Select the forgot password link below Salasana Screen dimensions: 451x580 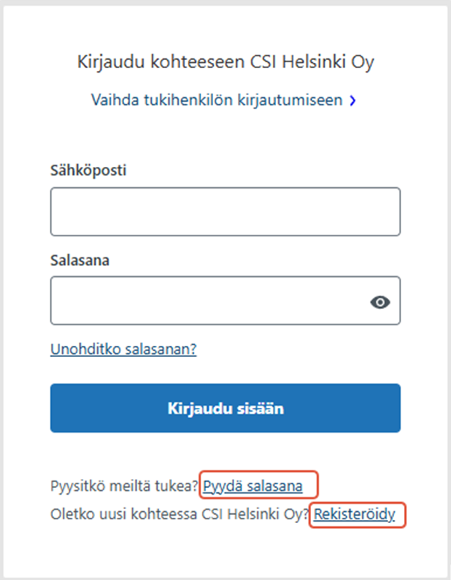[x=123, y=349]
